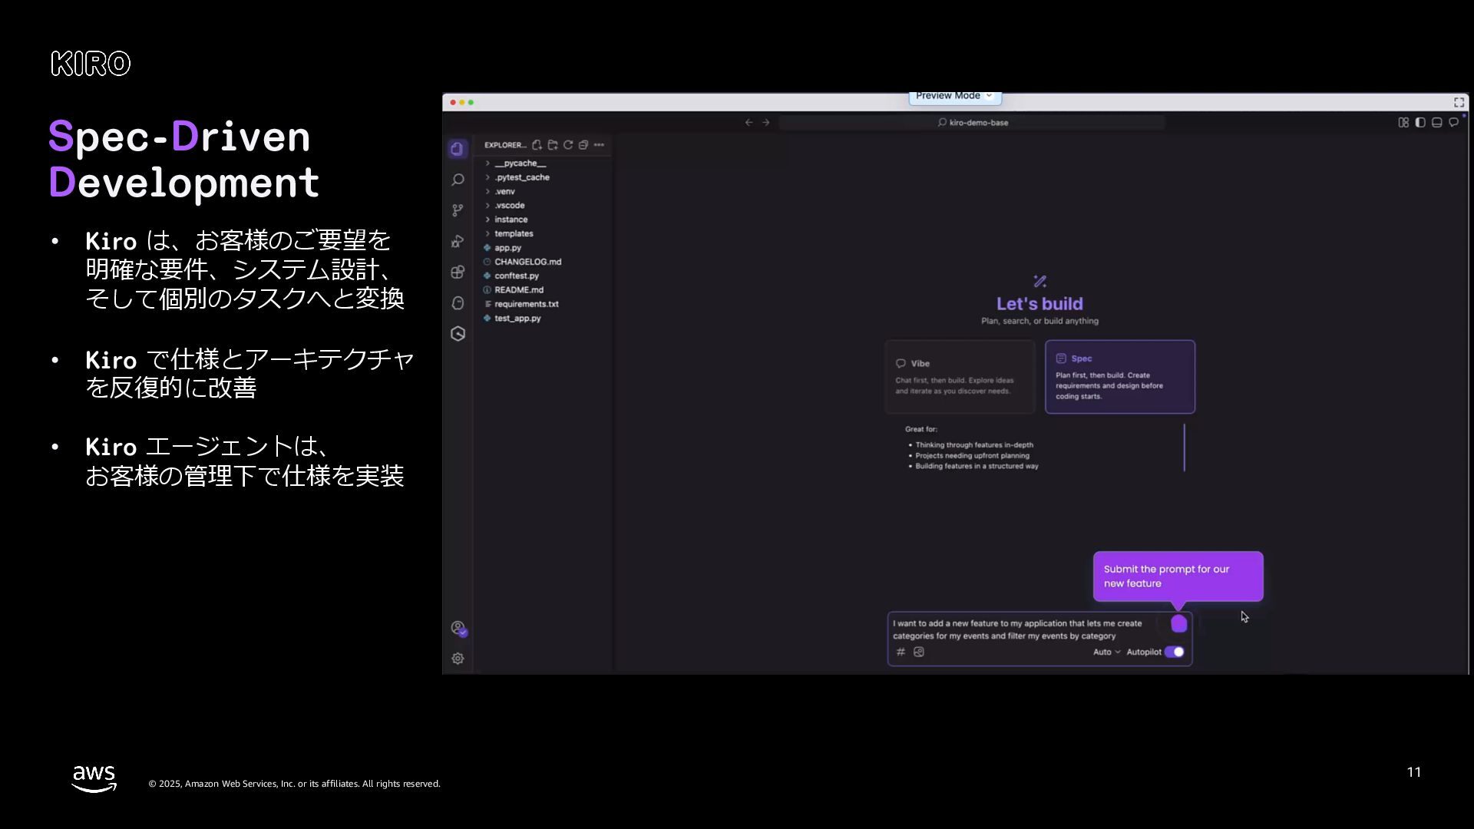Click the # context icon in prompt box

coord(901,652)
